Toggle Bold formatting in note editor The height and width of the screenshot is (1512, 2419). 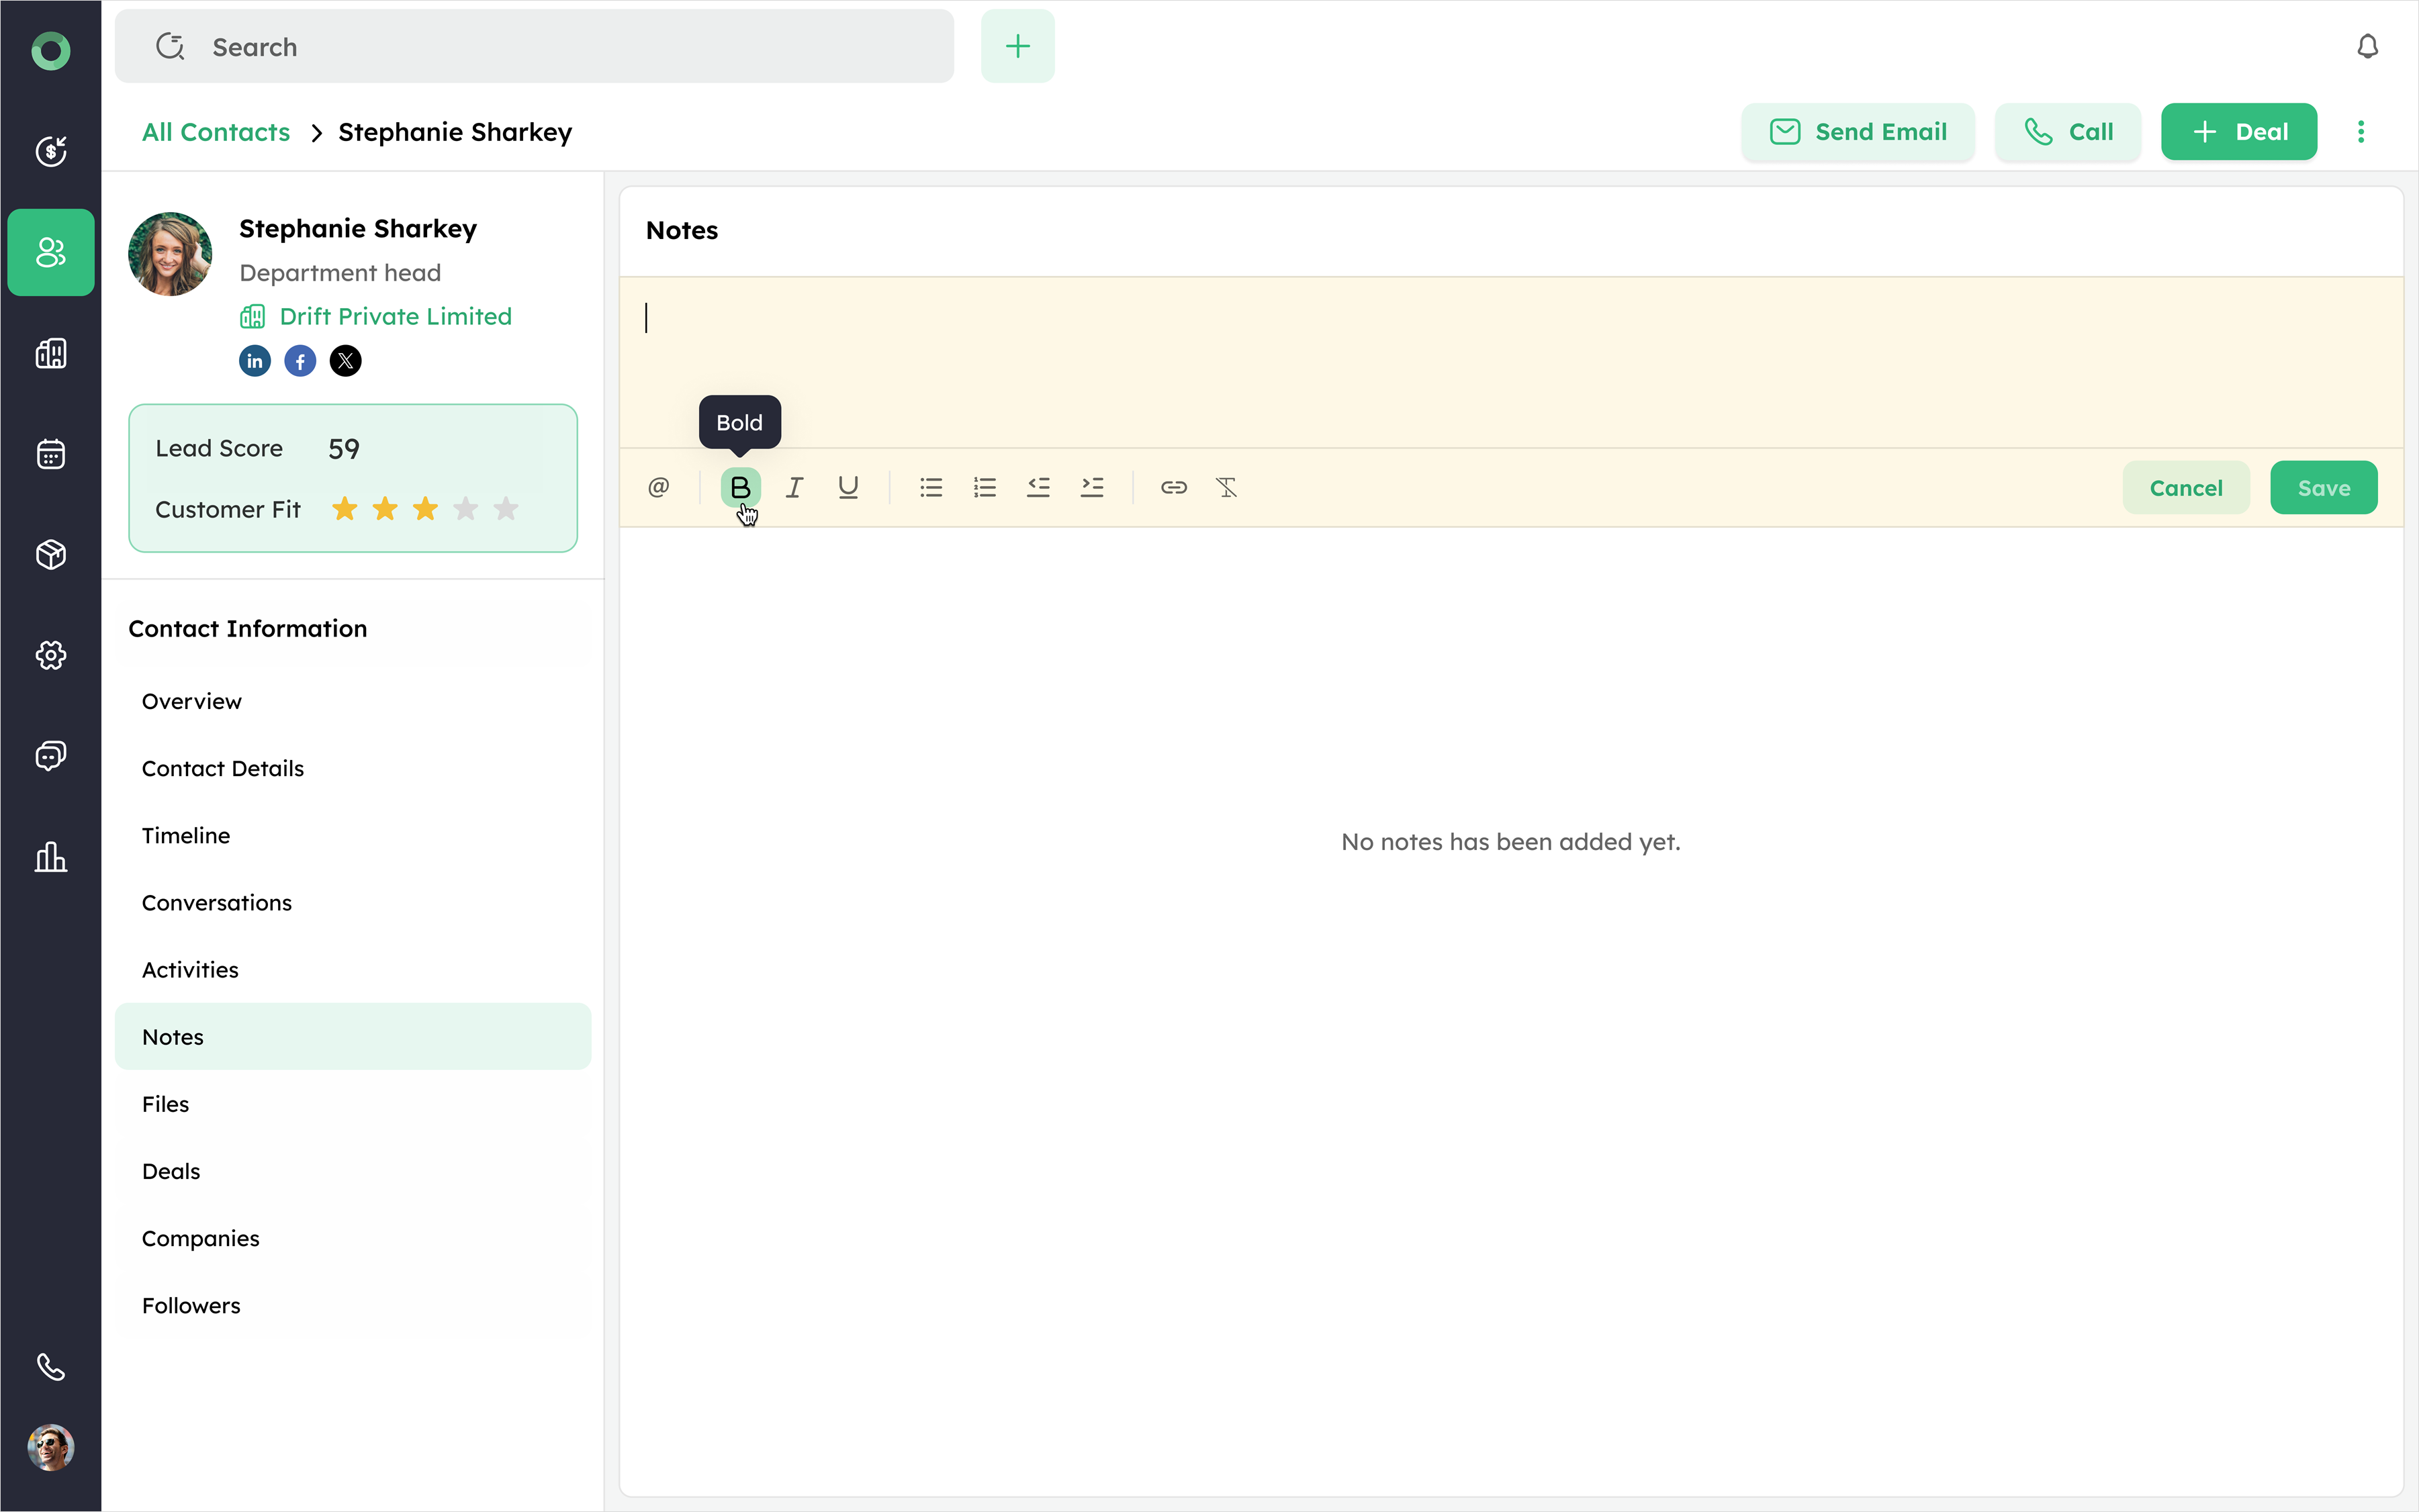click(740, 487)
